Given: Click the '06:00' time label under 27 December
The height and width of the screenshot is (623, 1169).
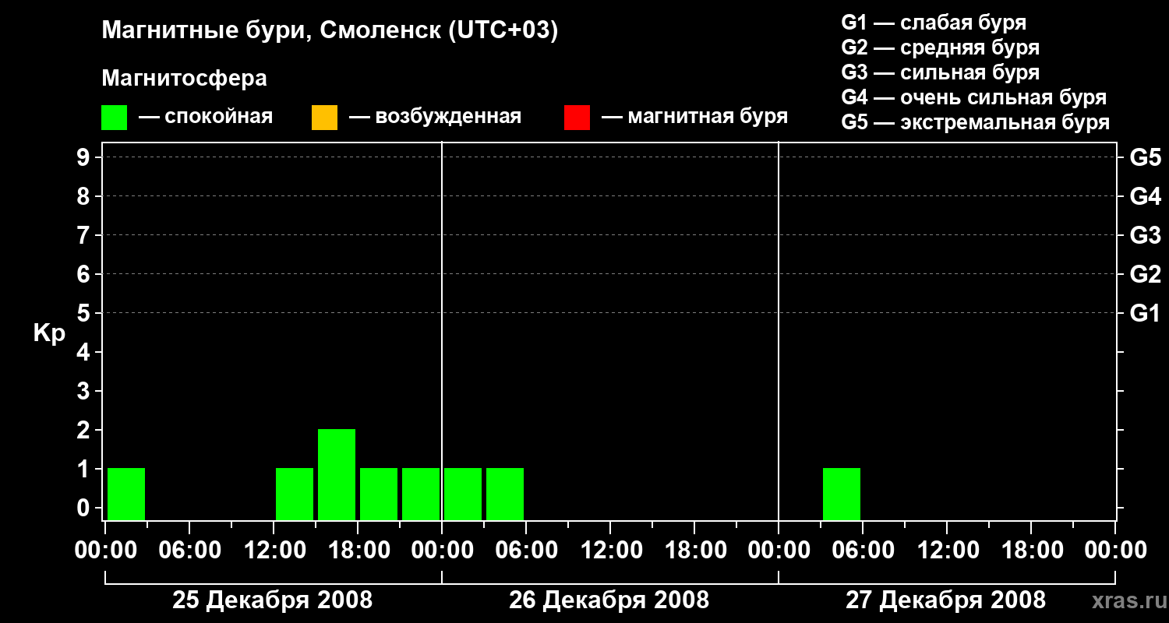Looking at the screenshot, I should [x=863, y=551].
